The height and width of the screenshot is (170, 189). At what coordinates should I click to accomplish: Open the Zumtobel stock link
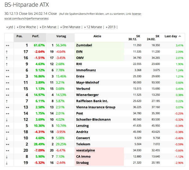coord(84,45)
